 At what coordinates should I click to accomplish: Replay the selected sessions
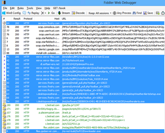coord(33,13)
